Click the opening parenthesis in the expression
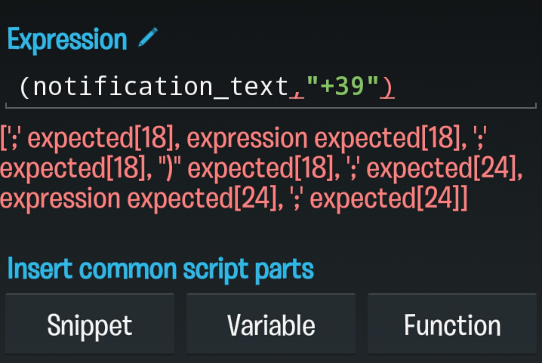Viewport: 542px width, 363px height. coord(25,87)
